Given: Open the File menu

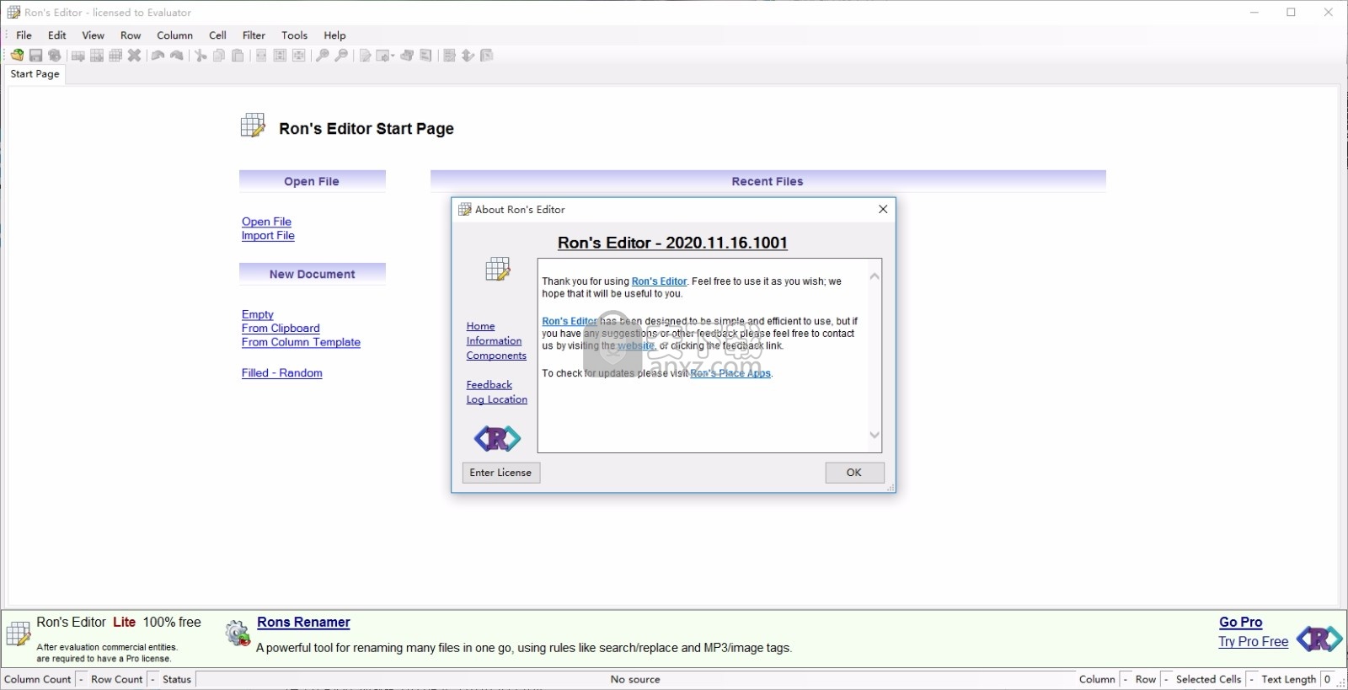Looking at the screenshot, I should point(24,35).
